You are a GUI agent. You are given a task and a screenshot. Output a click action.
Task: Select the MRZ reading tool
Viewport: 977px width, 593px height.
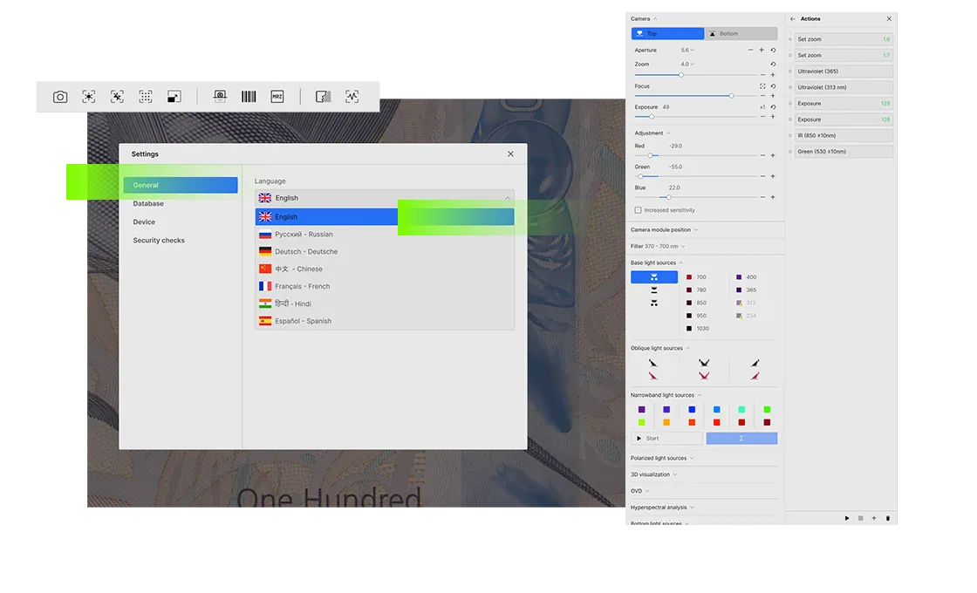click(x=277, y=97)
